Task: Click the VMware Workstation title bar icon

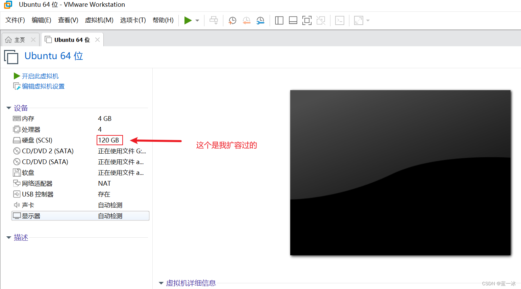Action: [8, 5]
